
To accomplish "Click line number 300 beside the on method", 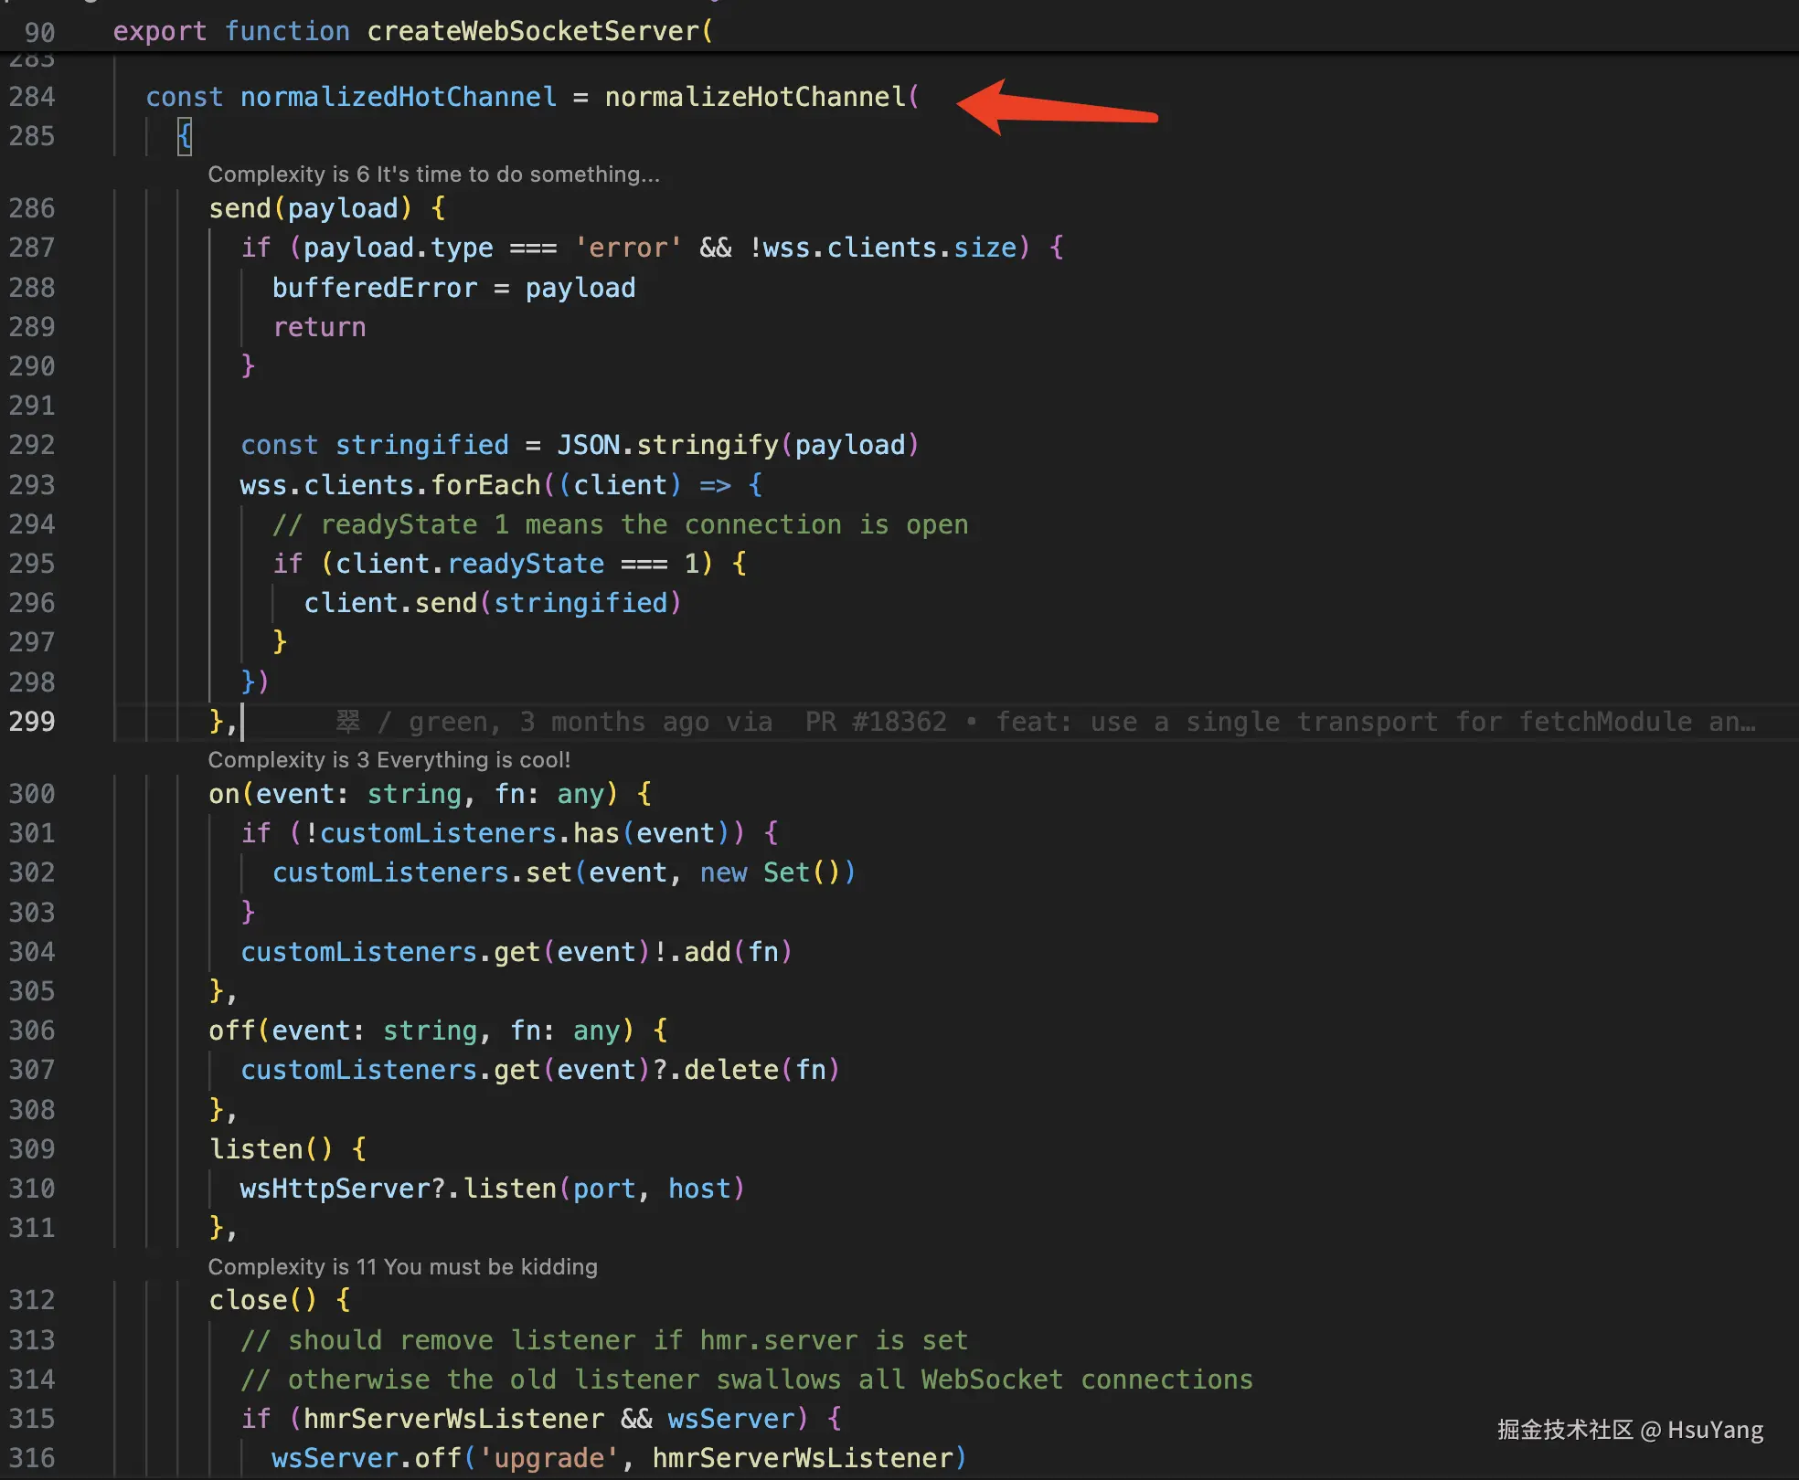I will tap(32, 794).
